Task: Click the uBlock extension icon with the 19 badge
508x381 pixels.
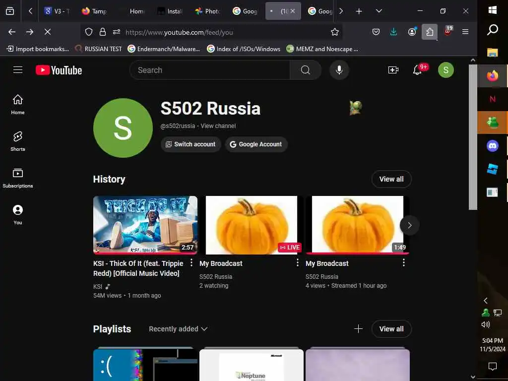Action: [448, 31]
